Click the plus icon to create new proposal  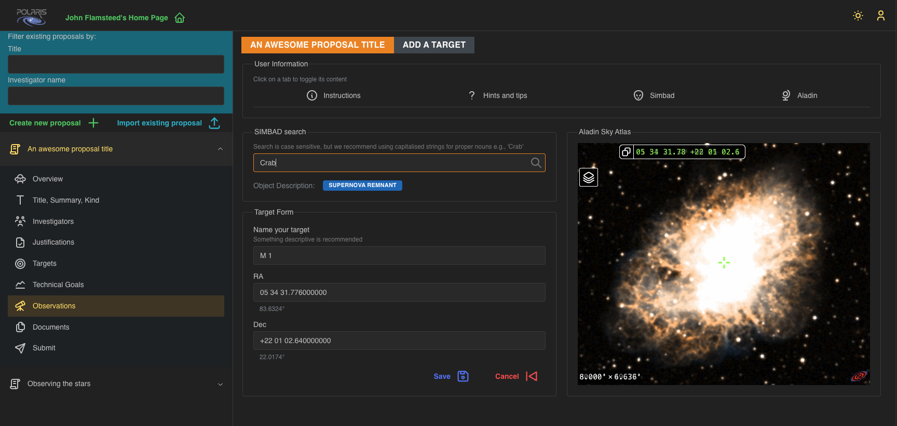pyautogui.click(x=93, y=123)
